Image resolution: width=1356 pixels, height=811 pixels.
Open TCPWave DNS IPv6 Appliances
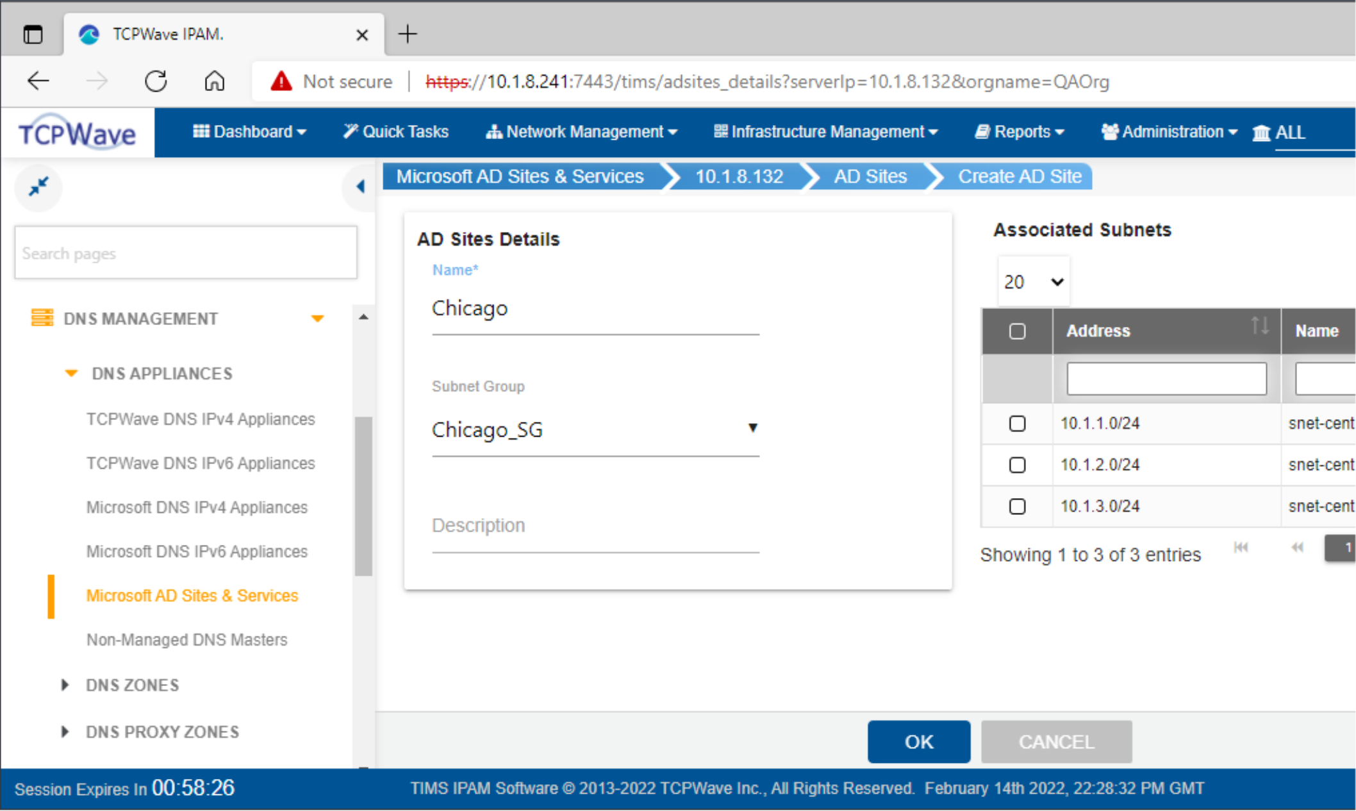click(201, 463)
